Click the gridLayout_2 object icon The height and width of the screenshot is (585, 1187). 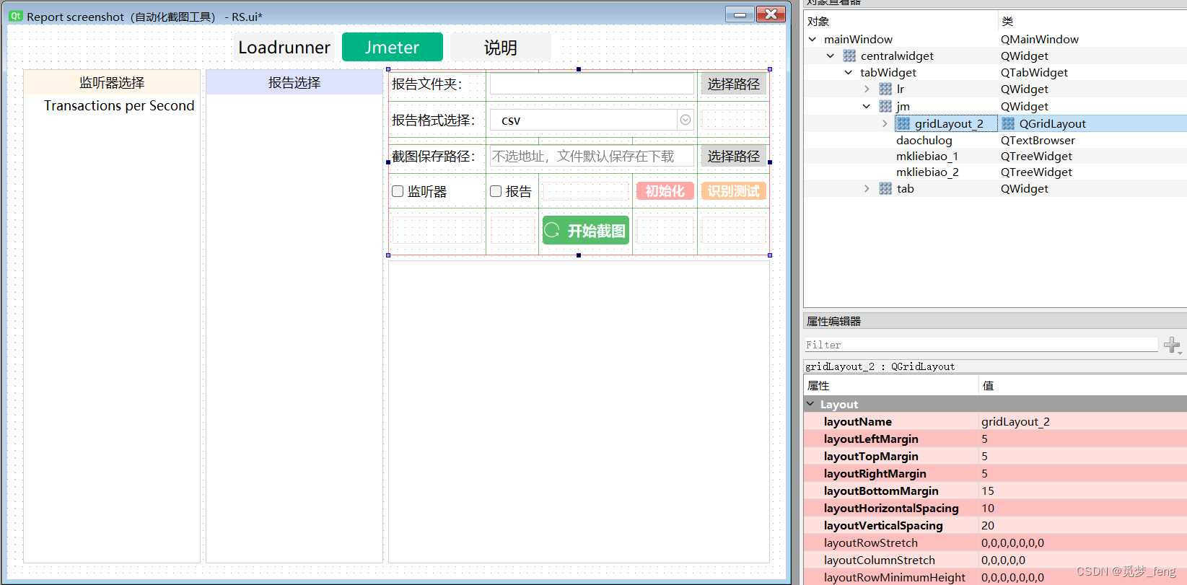pos(903,123)
